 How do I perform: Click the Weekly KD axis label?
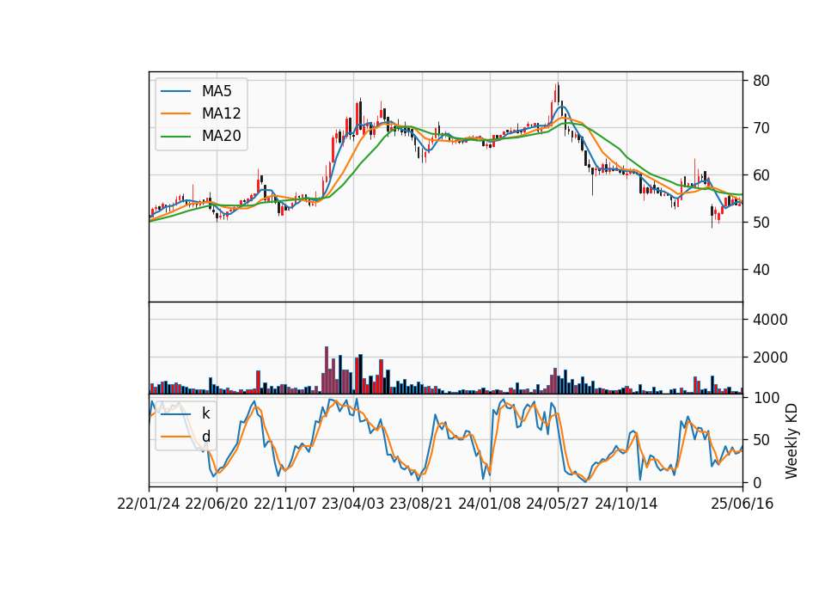click(791, 442)
